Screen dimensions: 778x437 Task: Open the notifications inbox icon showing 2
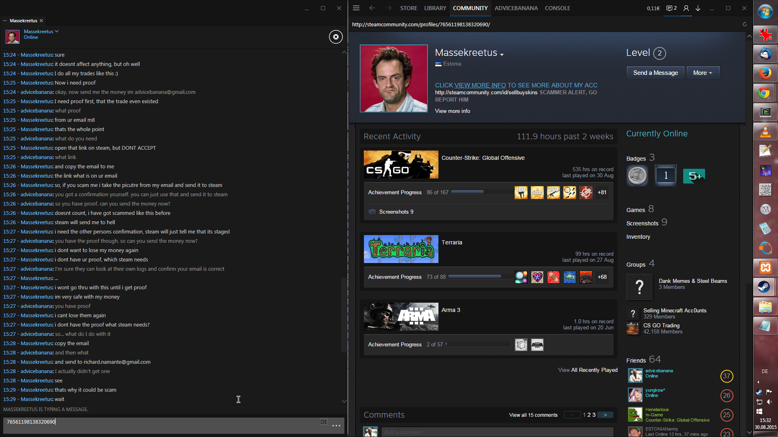pyautogui.click(x=671, y=8)
